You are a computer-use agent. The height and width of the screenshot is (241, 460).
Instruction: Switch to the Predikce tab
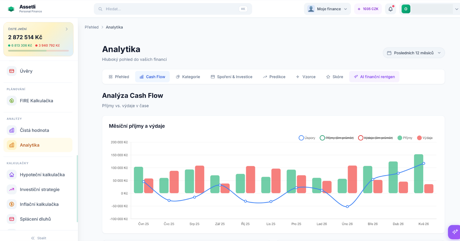(274, 77)
